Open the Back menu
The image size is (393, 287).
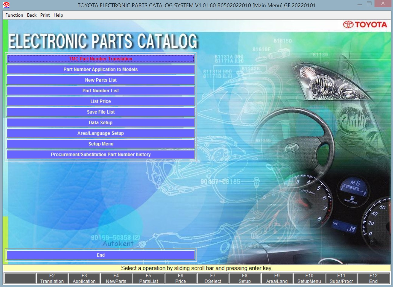(32, 15)
